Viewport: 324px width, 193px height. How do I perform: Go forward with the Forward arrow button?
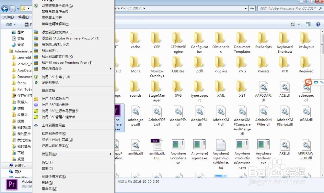pyautogui.click(x=12, y=8)
